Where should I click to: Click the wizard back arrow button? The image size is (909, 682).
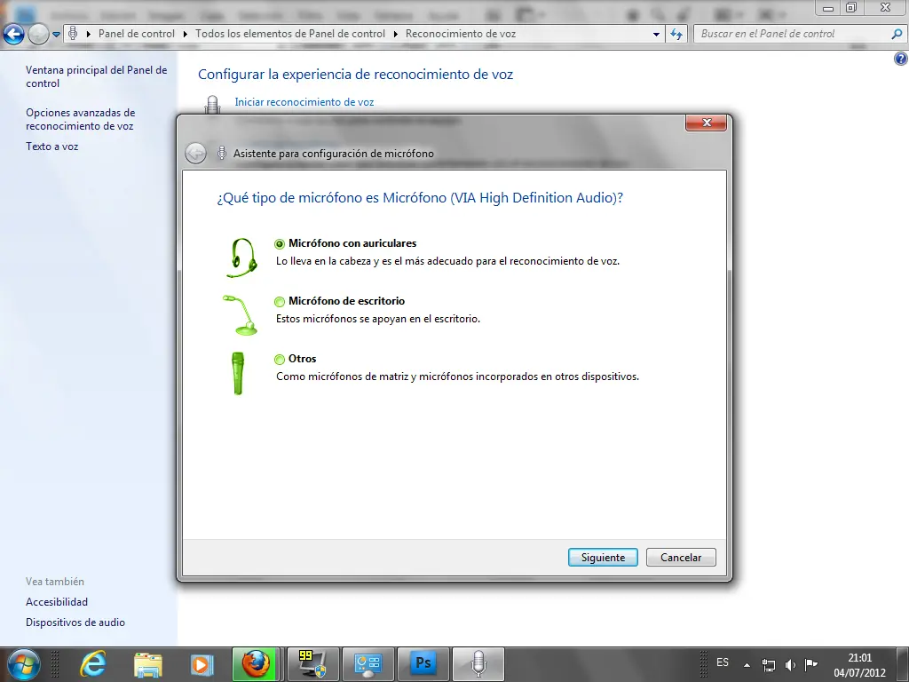[x=195, y=153]
